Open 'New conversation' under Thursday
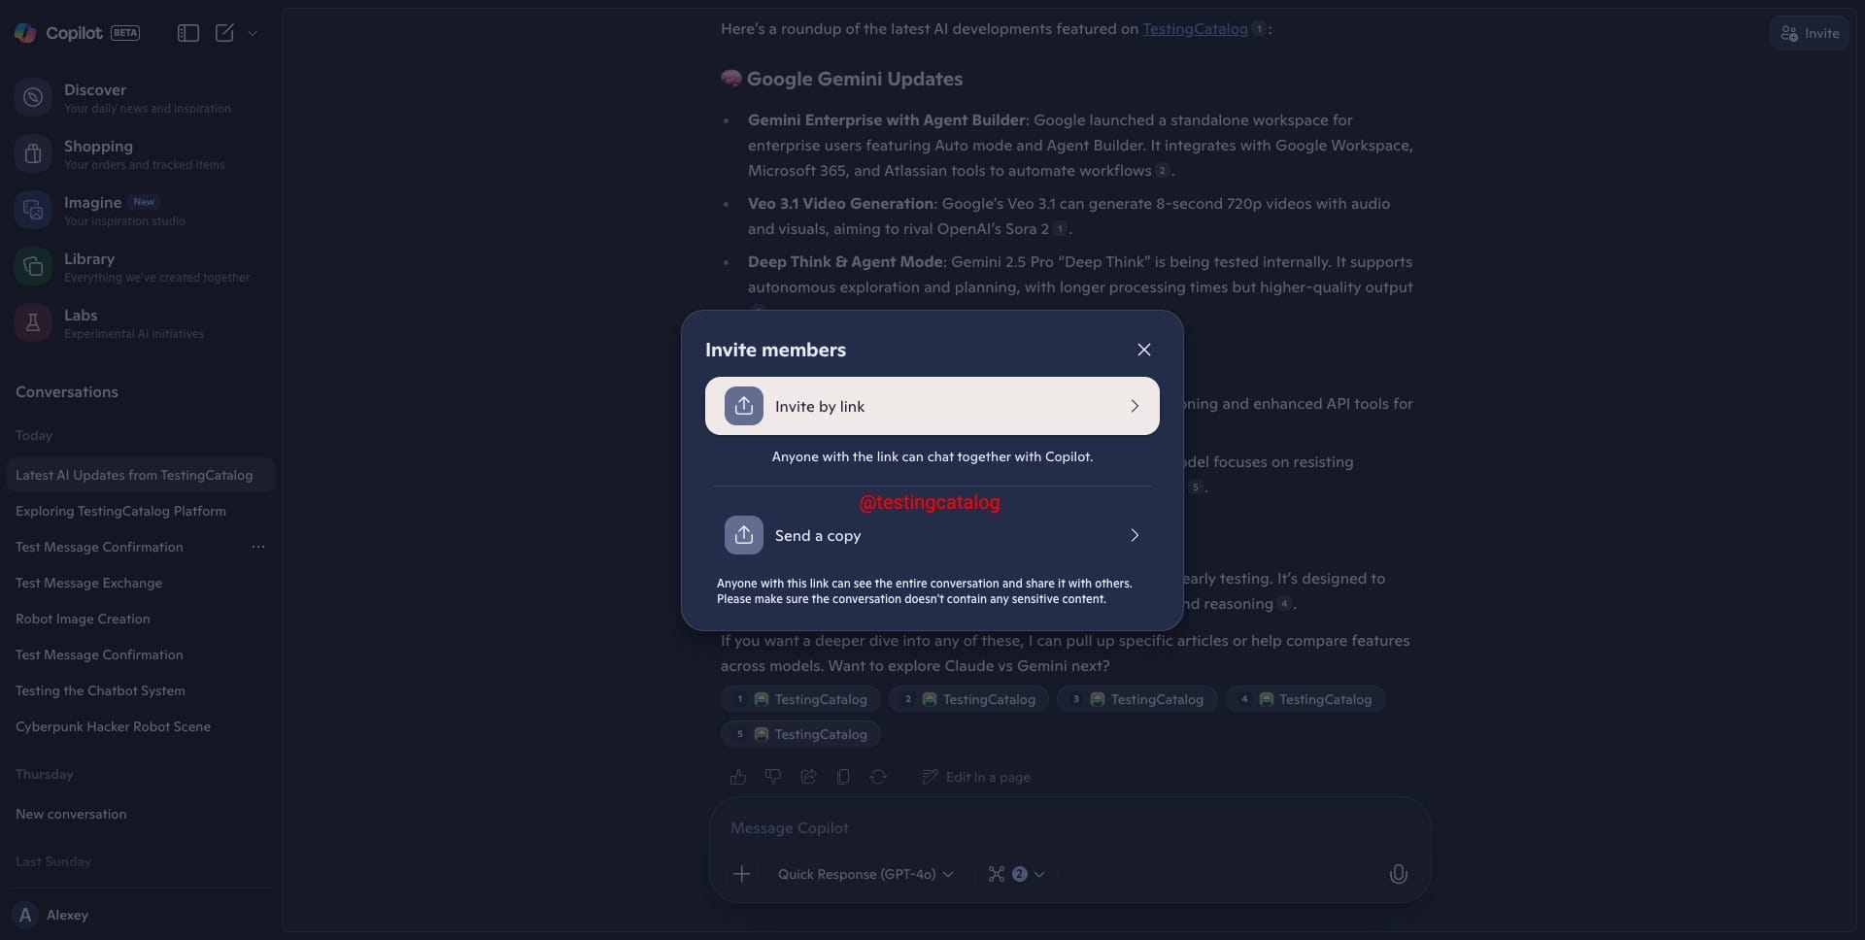The height and width of the screenshot is (940, 1865). (140, 814)
